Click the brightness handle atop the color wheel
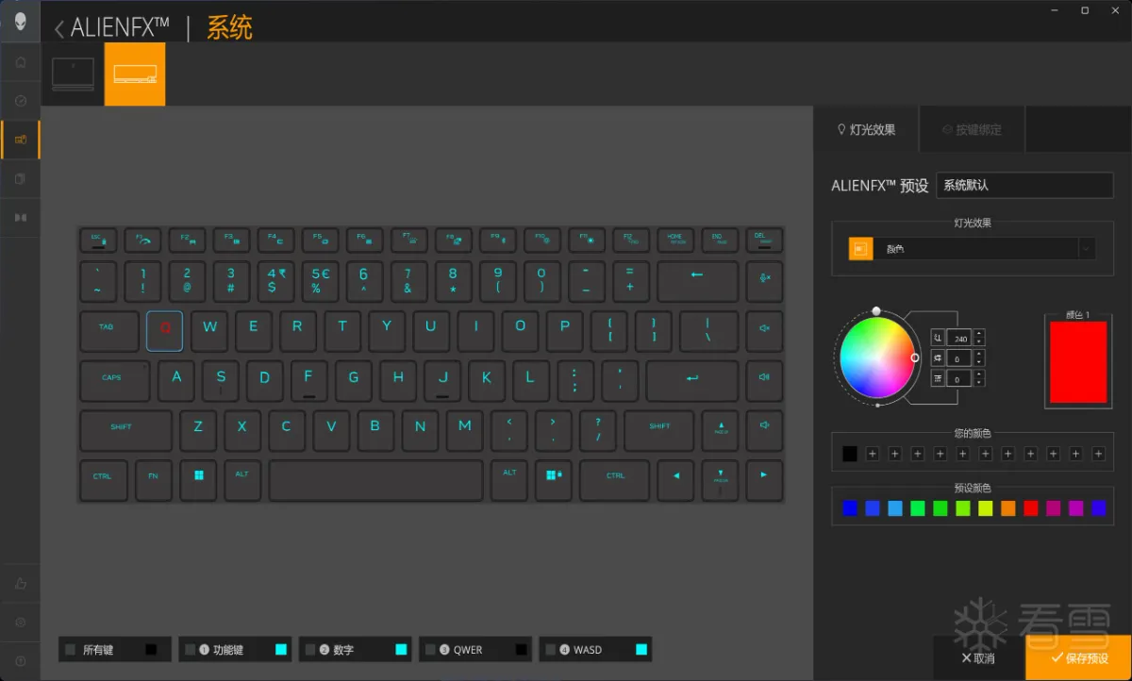 click(x=876, y=310)
